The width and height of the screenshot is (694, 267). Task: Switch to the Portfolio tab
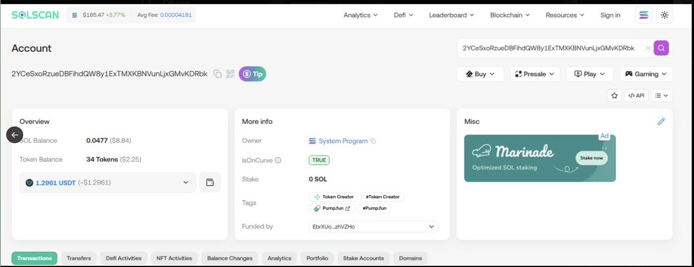click(317, 258)
